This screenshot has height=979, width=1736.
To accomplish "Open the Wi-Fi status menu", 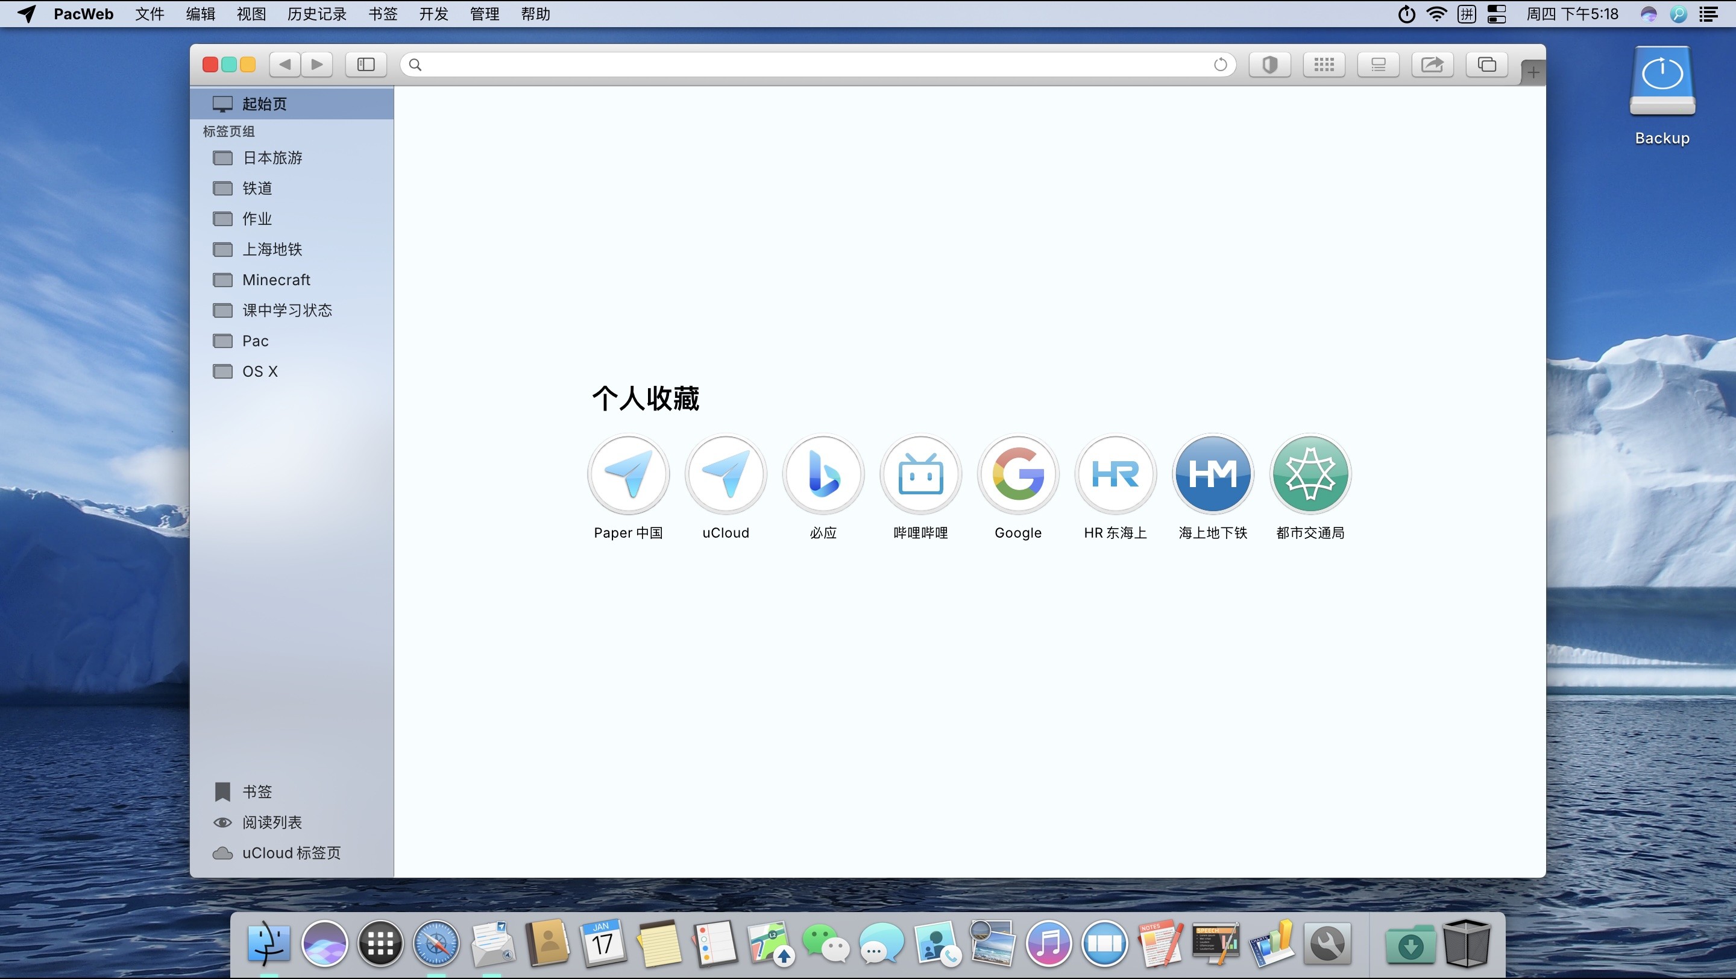I will [1437, 13].
